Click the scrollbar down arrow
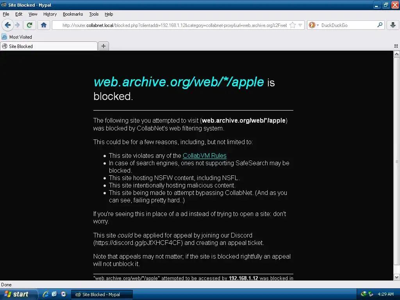The image size is (400, 300). 396,277
